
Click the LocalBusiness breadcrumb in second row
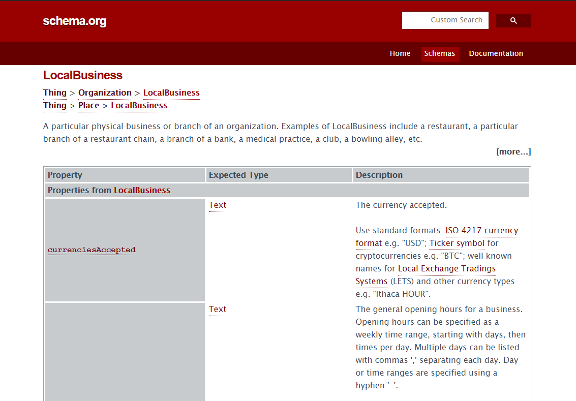pyautogui.click(x=139, y=106)
